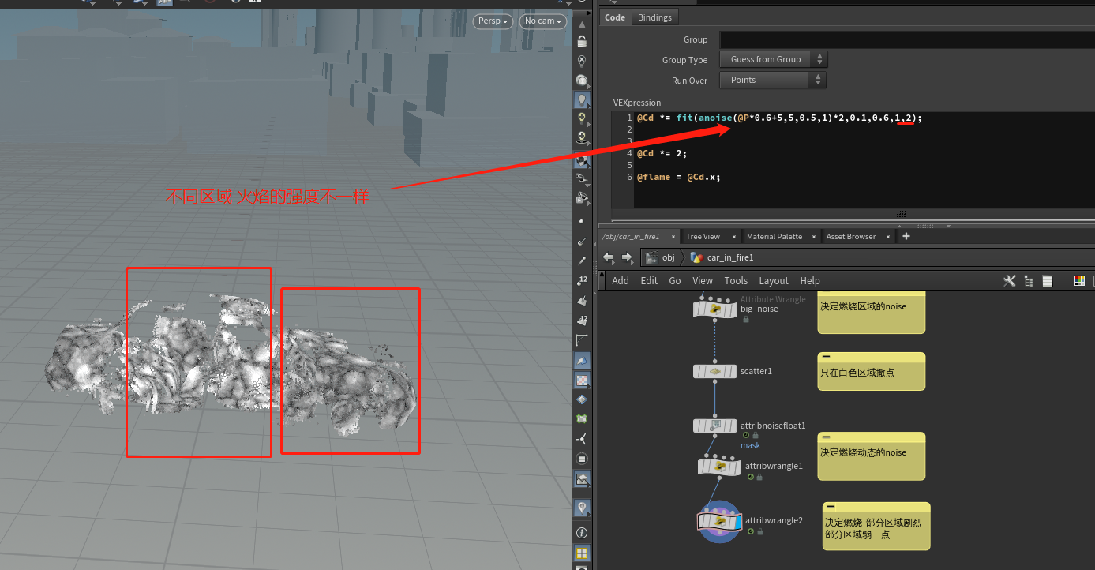Click the back navigation arrow in network editor

[609, 257]
